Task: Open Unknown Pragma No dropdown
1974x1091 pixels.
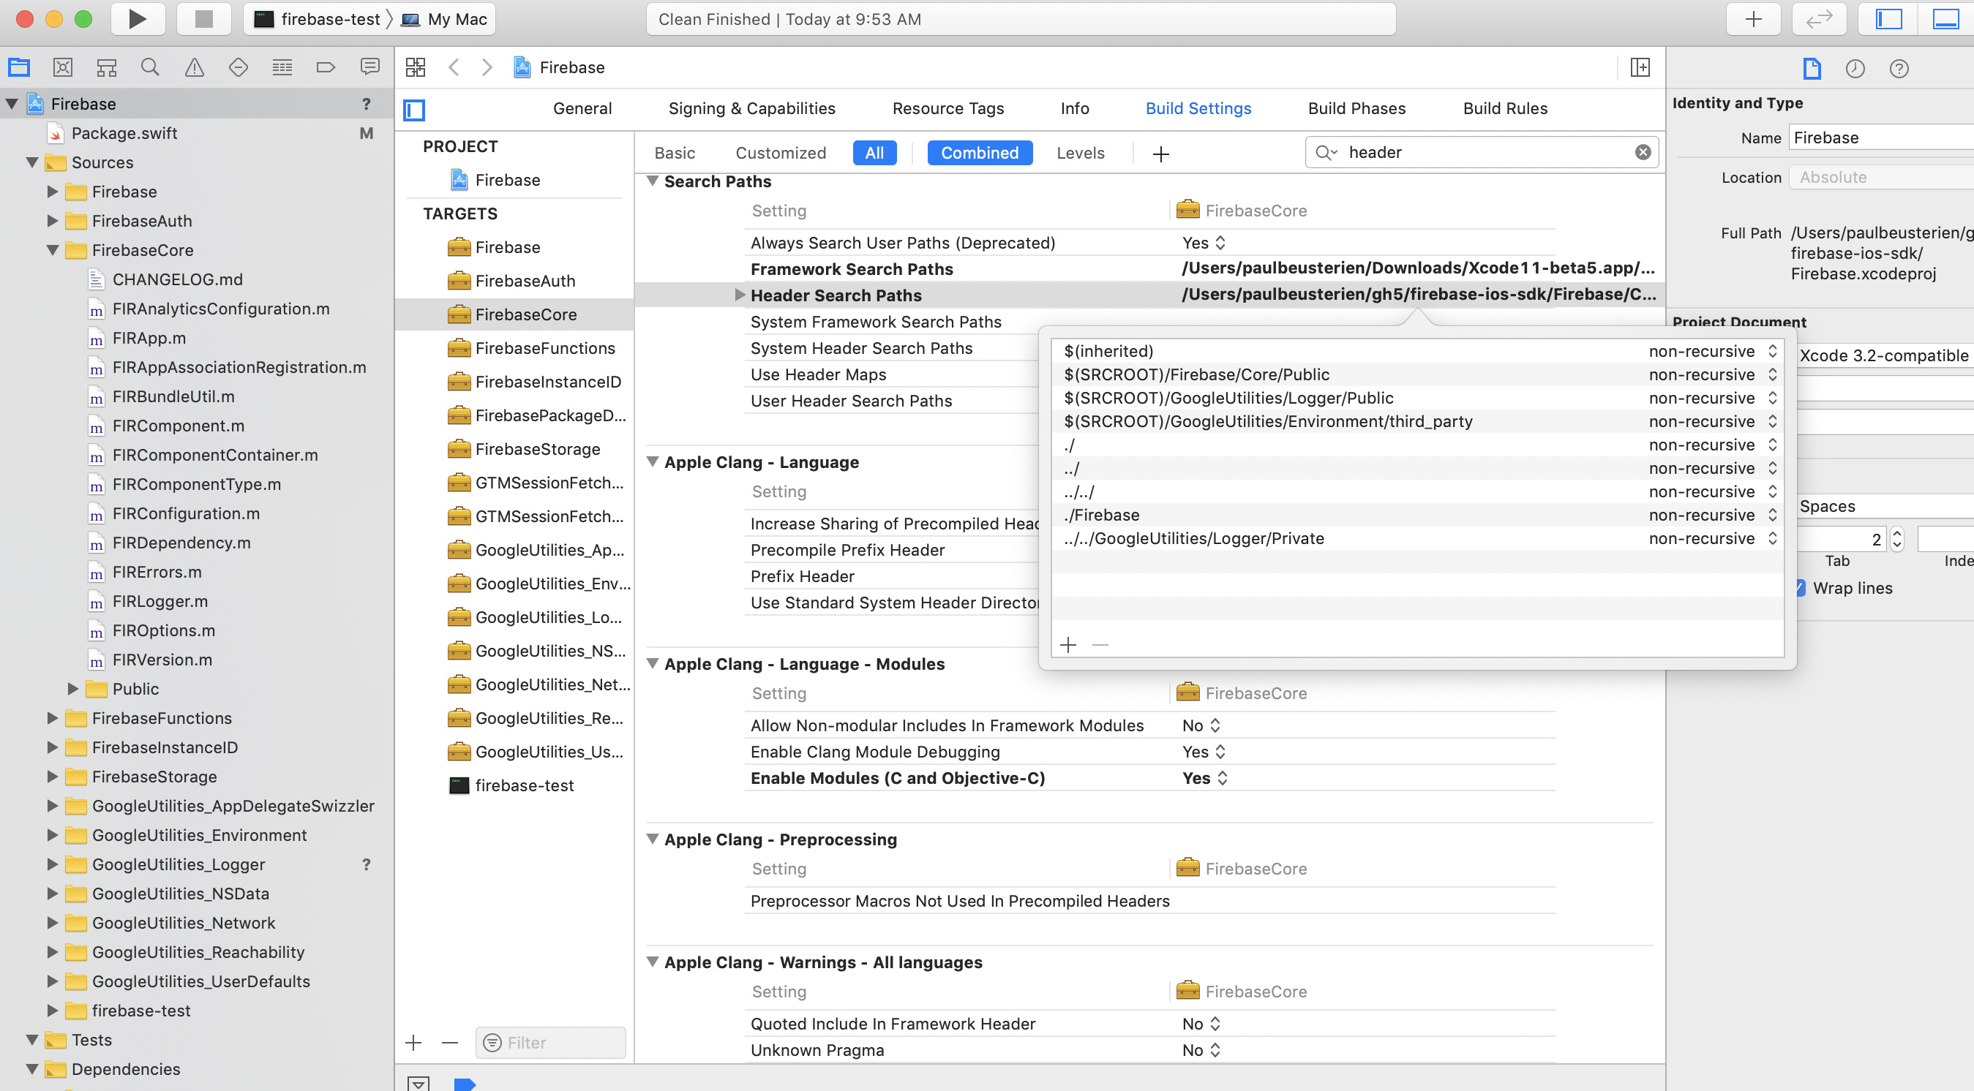Action: [x=1201, y=1049]
